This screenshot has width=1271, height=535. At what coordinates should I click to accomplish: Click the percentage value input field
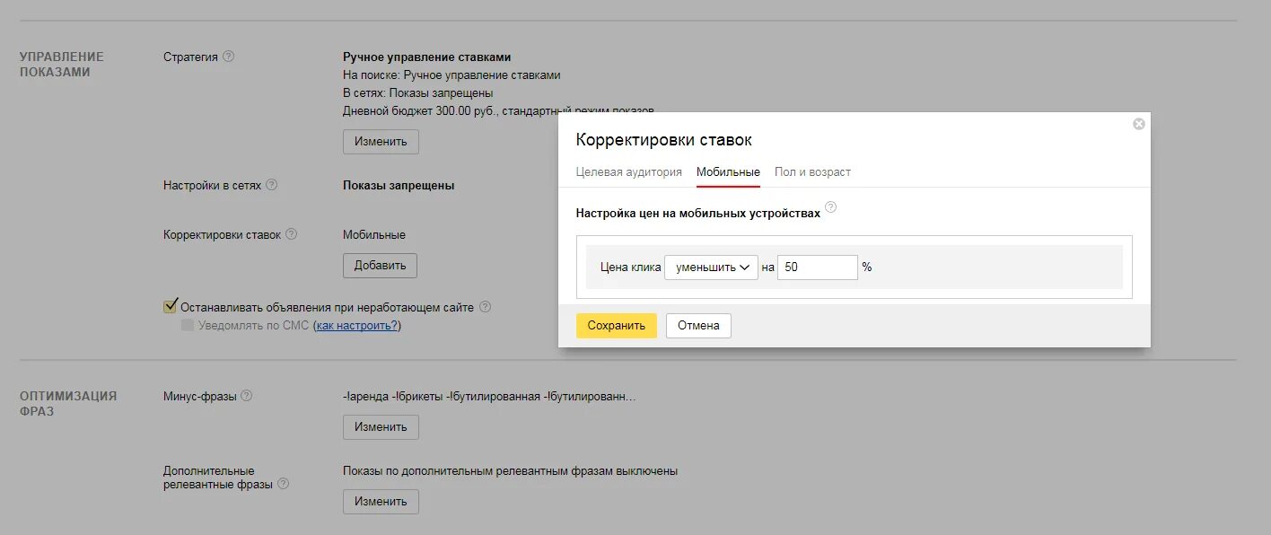click(x=817, y=267)
